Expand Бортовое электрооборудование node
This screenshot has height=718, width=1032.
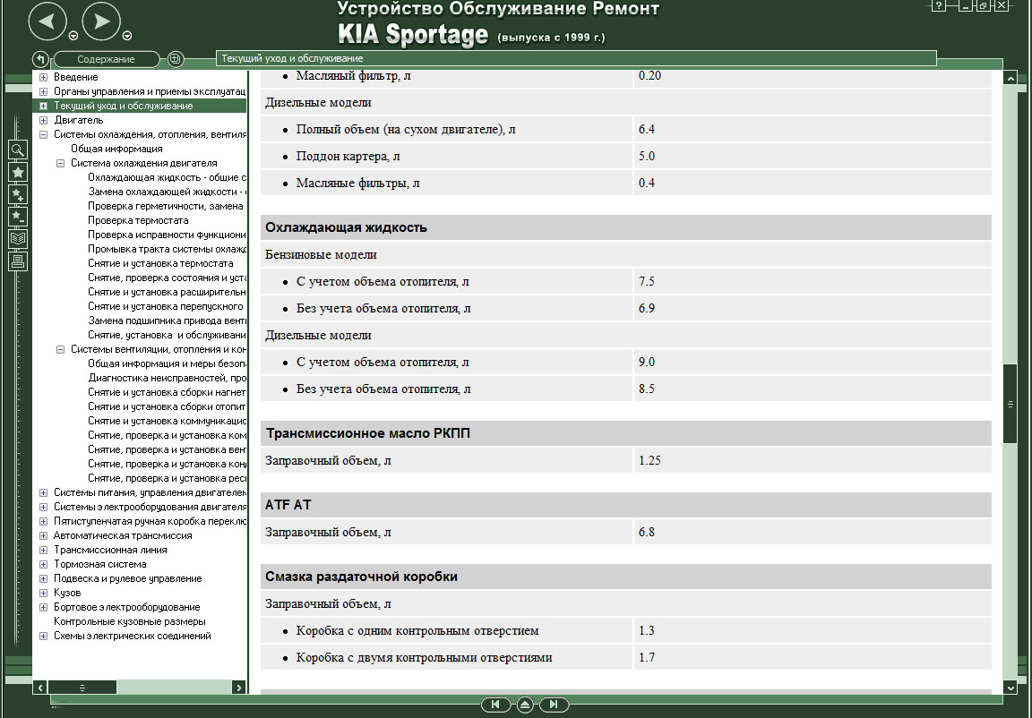click(x=43, y=608)
